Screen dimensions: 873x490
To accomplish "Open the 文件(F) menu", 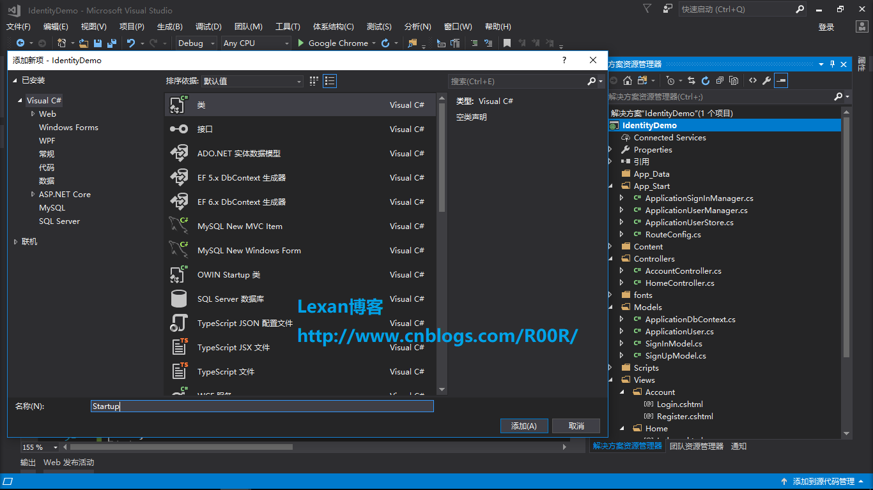I will (x=19, y=26).
